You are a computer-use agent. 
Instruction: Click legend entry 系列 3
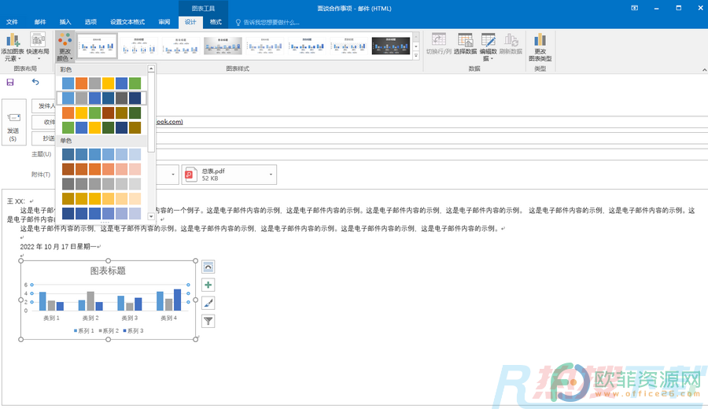[x=133, y=331]
